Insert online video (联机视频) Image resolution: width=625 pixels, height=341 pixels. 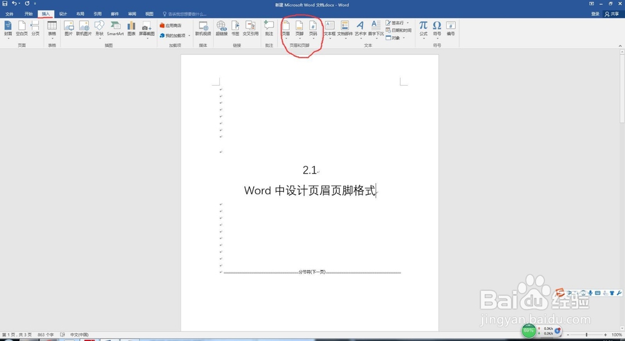click(x=203, y=29)
